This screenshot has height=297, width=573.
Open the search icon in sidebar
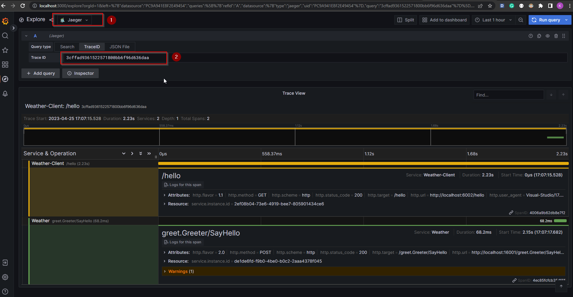pyautogui.click(x=5, y=36)
